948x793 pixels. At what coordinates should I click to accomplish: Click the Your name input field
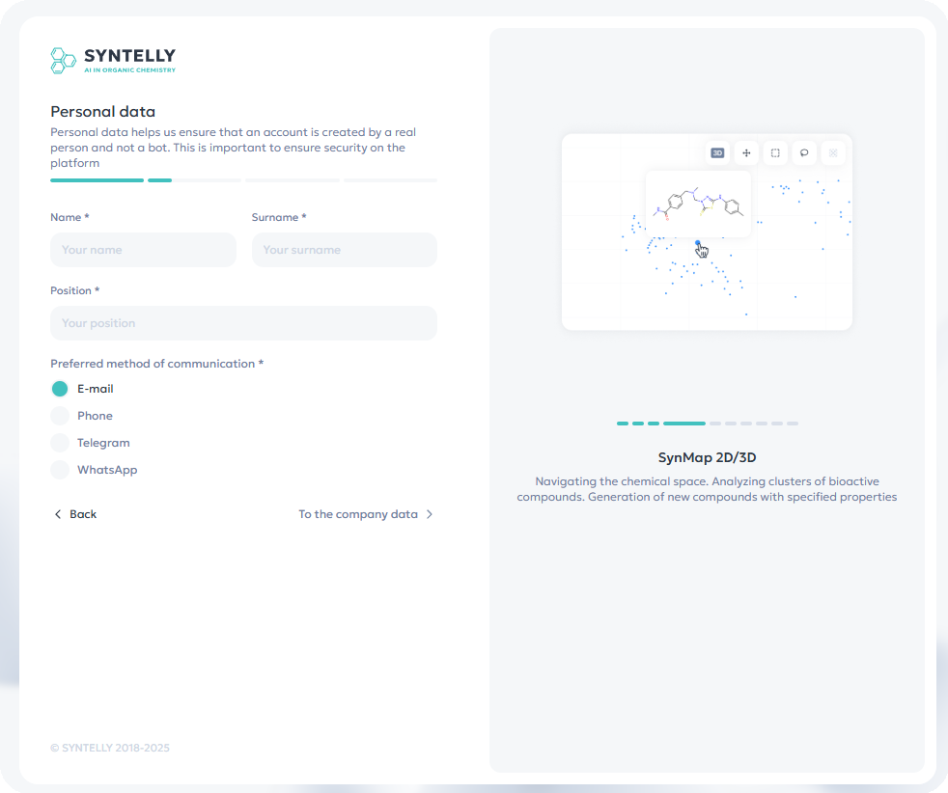[x=143, y=249]
